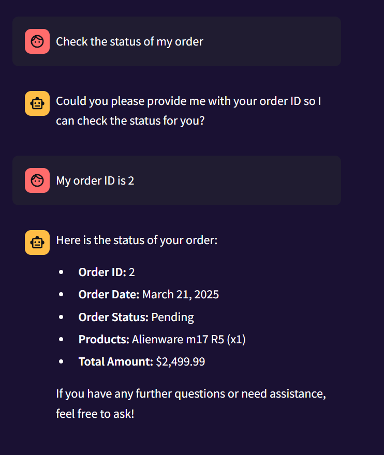
Task: Click robot avatar beside the order status reply
Action: point(37,242)
